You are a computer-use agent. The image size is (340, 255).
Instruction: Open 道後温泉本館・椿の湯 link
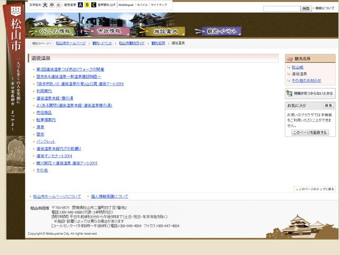(x=55, y=98)
